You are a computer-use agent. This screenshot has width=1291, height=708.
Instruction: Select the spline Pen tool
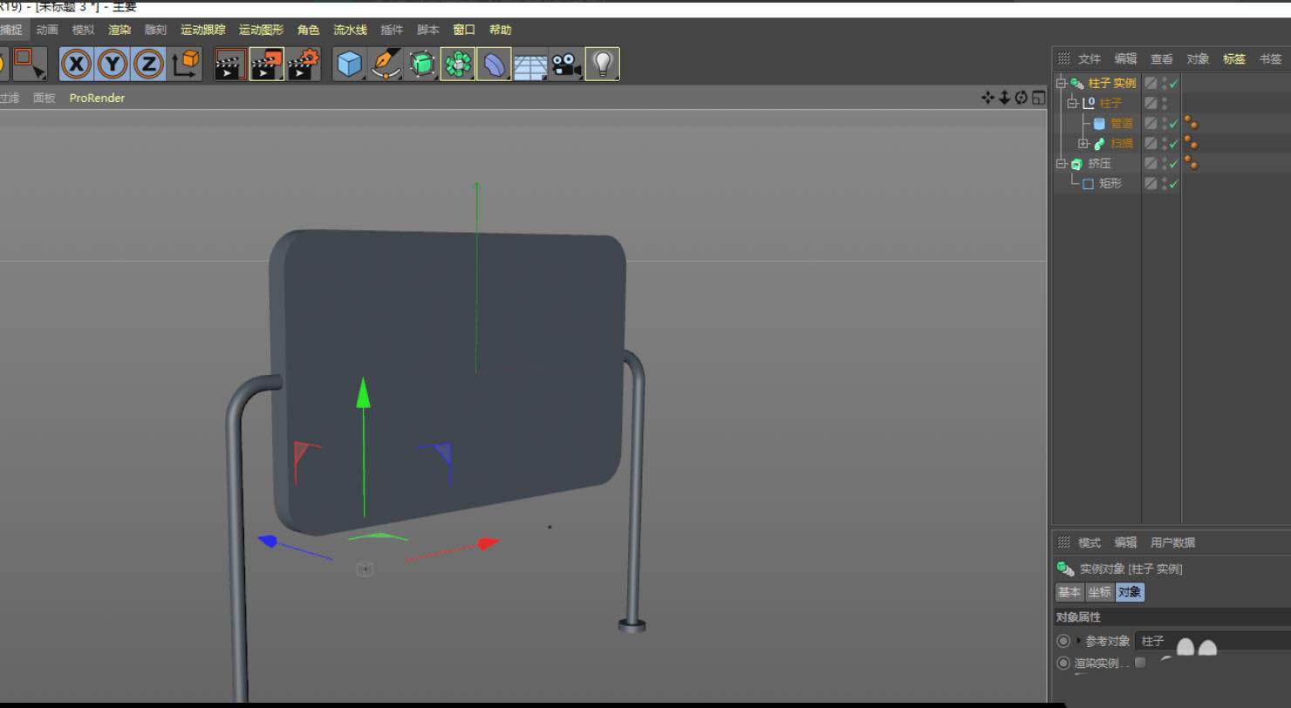385,64
